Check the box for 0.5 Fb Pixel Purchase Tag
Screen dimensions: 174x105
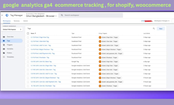pyautogui.click(x=28, y=58)
